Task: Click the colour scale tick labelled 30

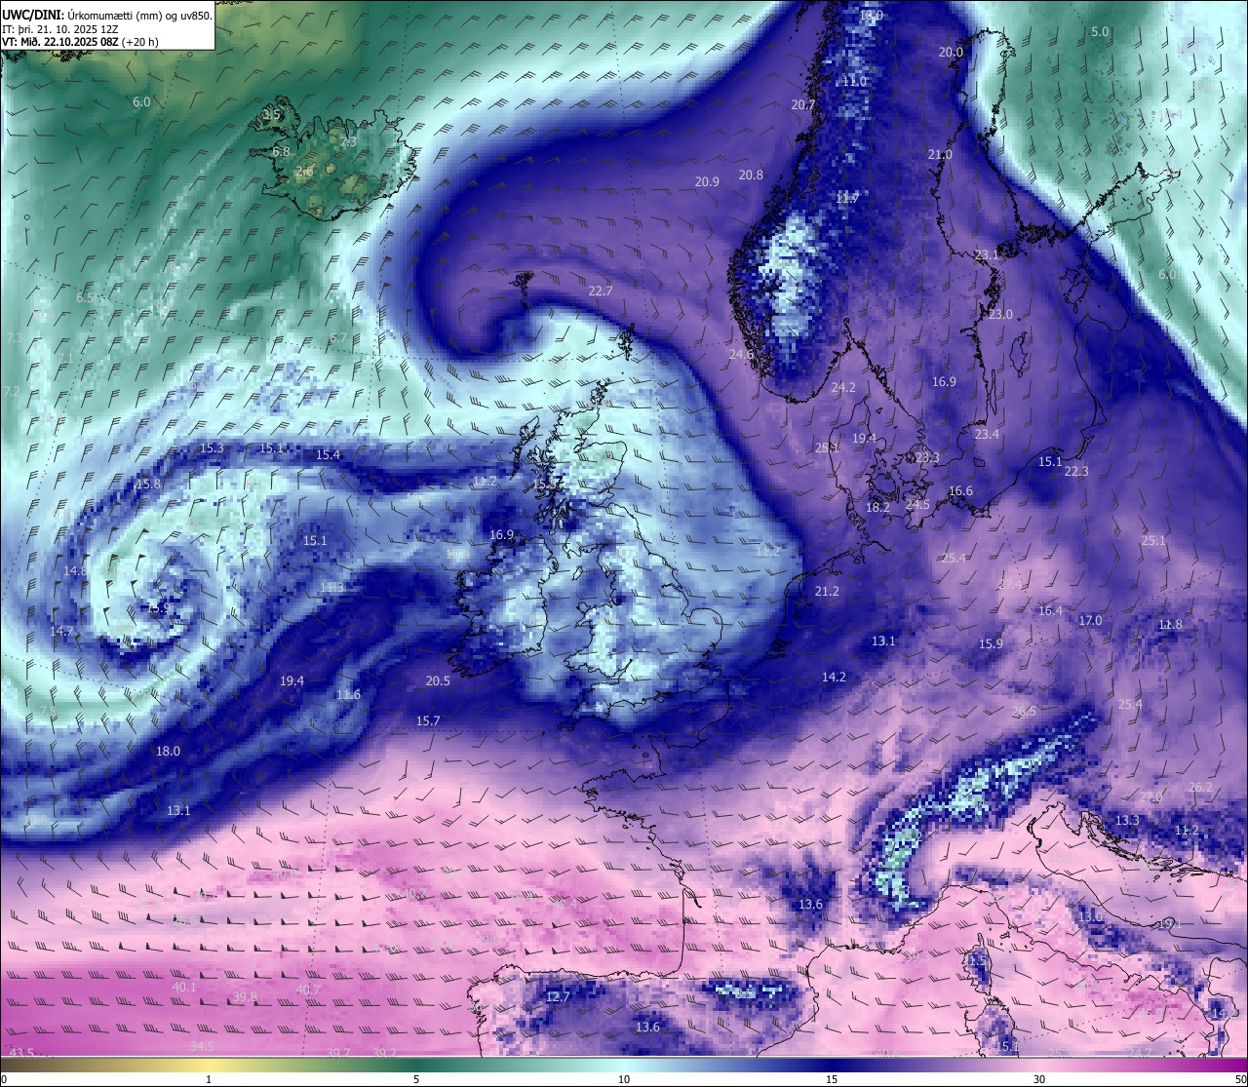Action: (x=1039, y=1079)
